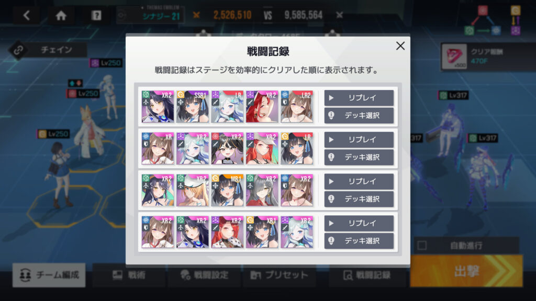The image size is (536, 301).
Task: Open the チーム編成 tab
Action: 49,275
